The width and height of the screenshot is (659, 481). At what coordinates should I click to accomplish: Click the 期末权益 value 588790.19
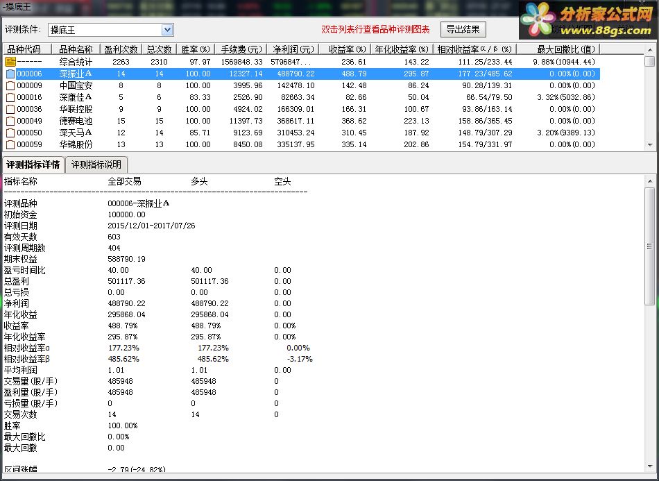(x=126, y=259)
